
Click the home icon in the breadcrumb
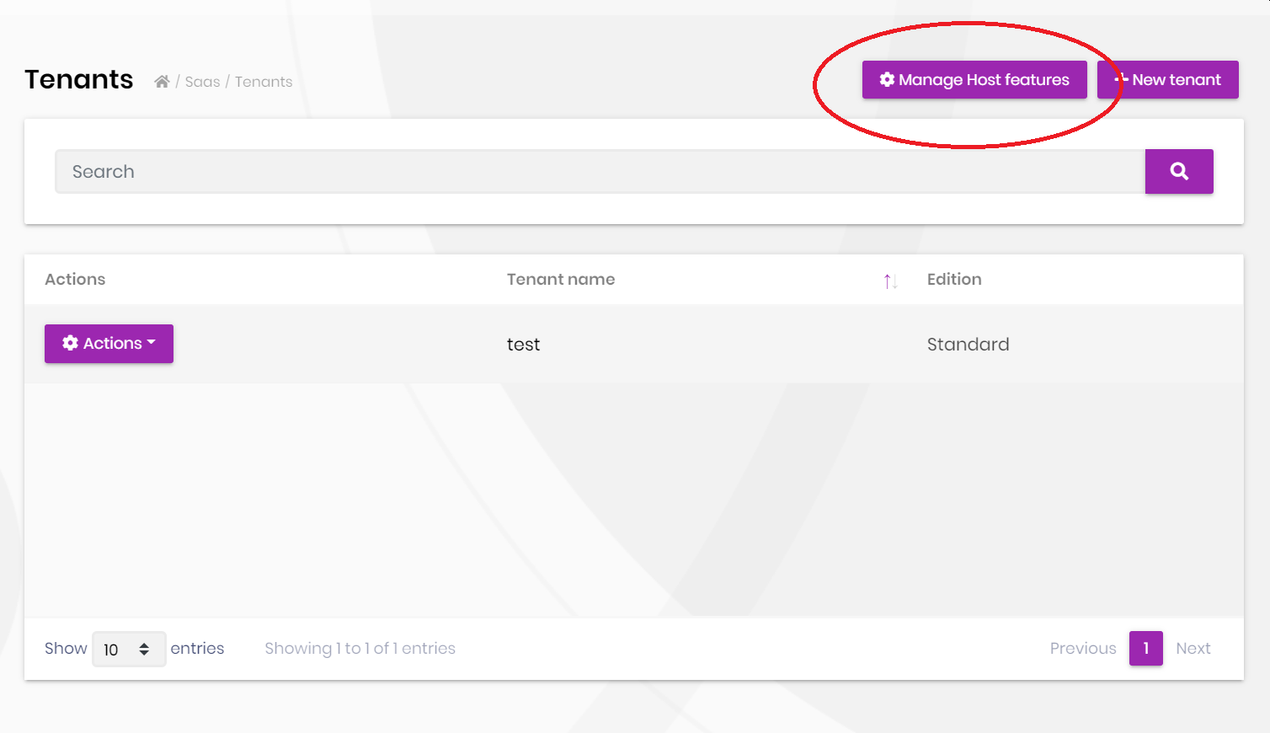[162, 82]
